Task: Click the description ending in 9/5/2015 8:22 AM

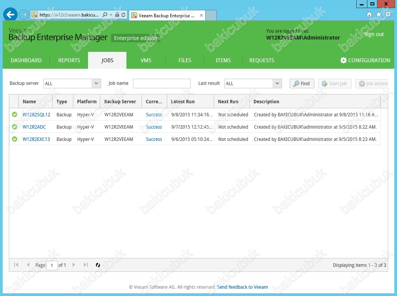Action: point(315,127)
